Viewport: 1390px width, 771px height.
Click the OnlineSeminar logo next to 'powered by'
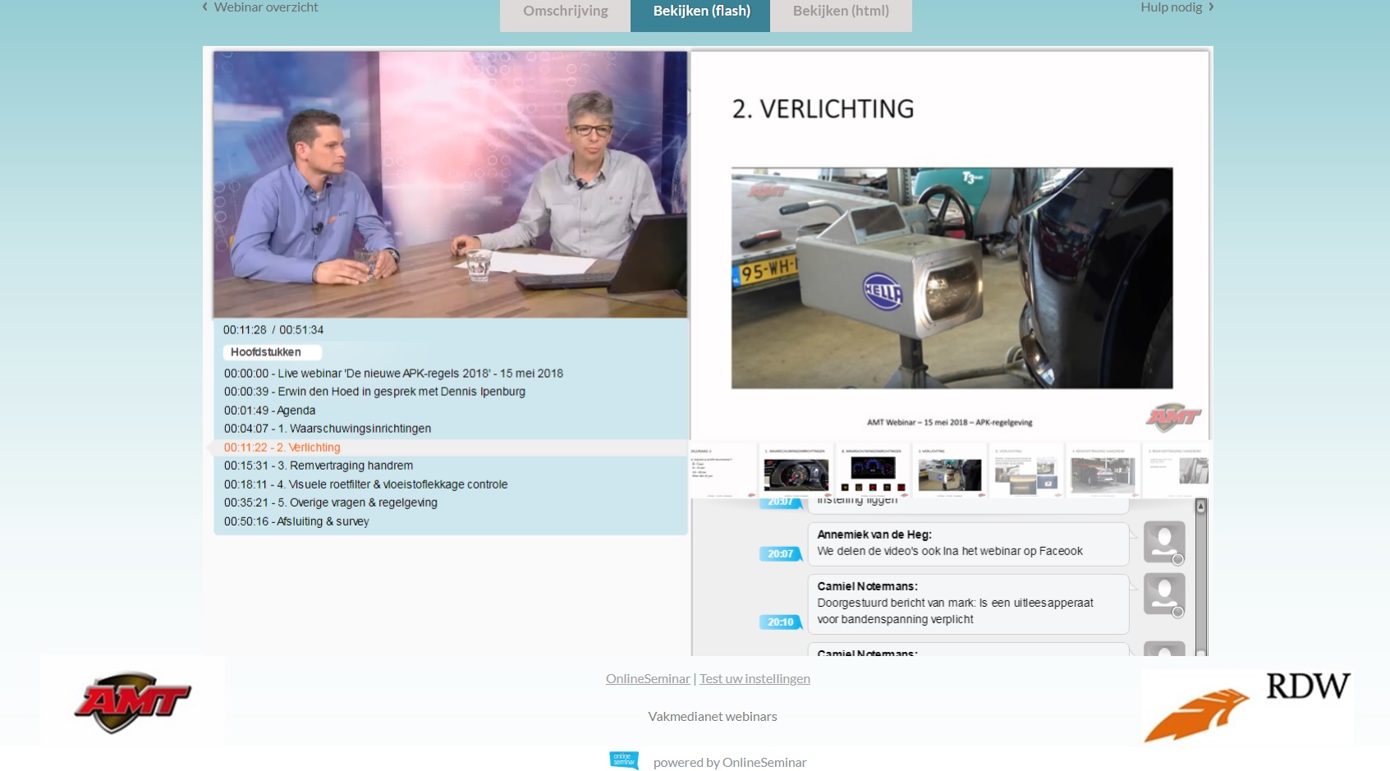click(x=624, y=761)
